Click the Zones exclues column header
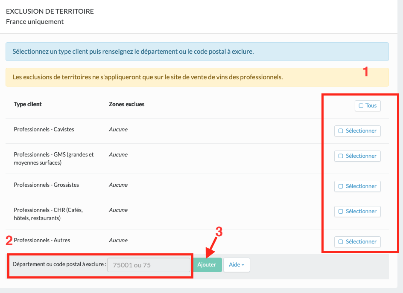 (x=127, y=104)
